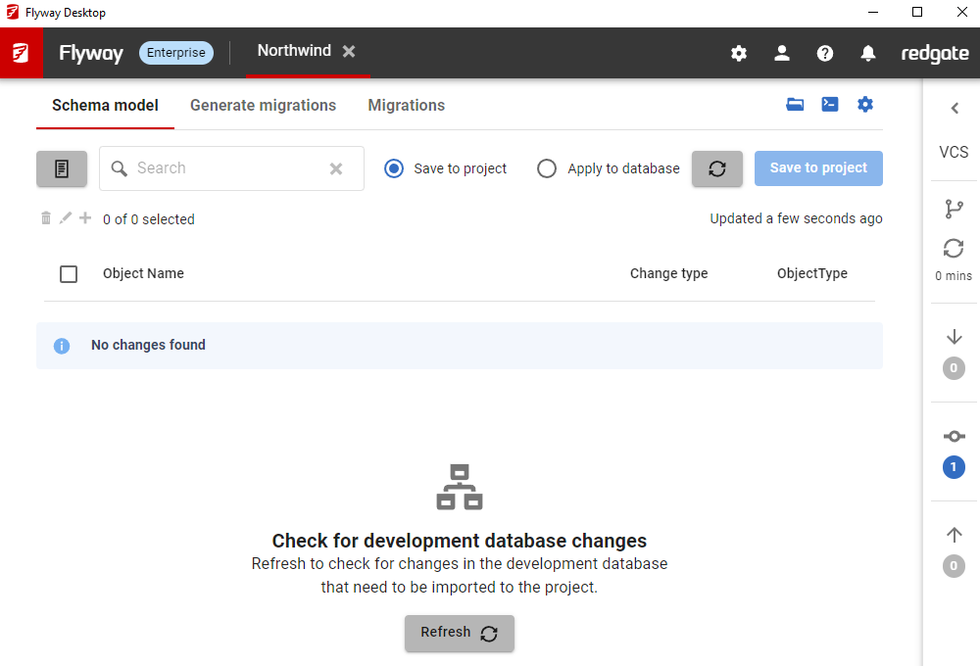Click into the Search input field
This screenshot has width=980, height=666.
coord(225,168)
